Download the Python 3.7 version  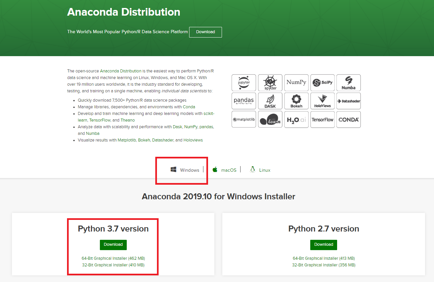point(113,245)
